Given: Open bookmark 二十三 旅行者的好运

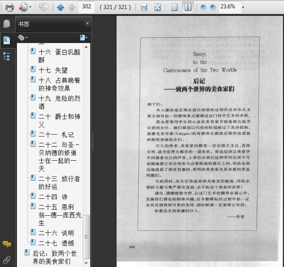Looking at the screenshot, I should click(x=59, y=183).
